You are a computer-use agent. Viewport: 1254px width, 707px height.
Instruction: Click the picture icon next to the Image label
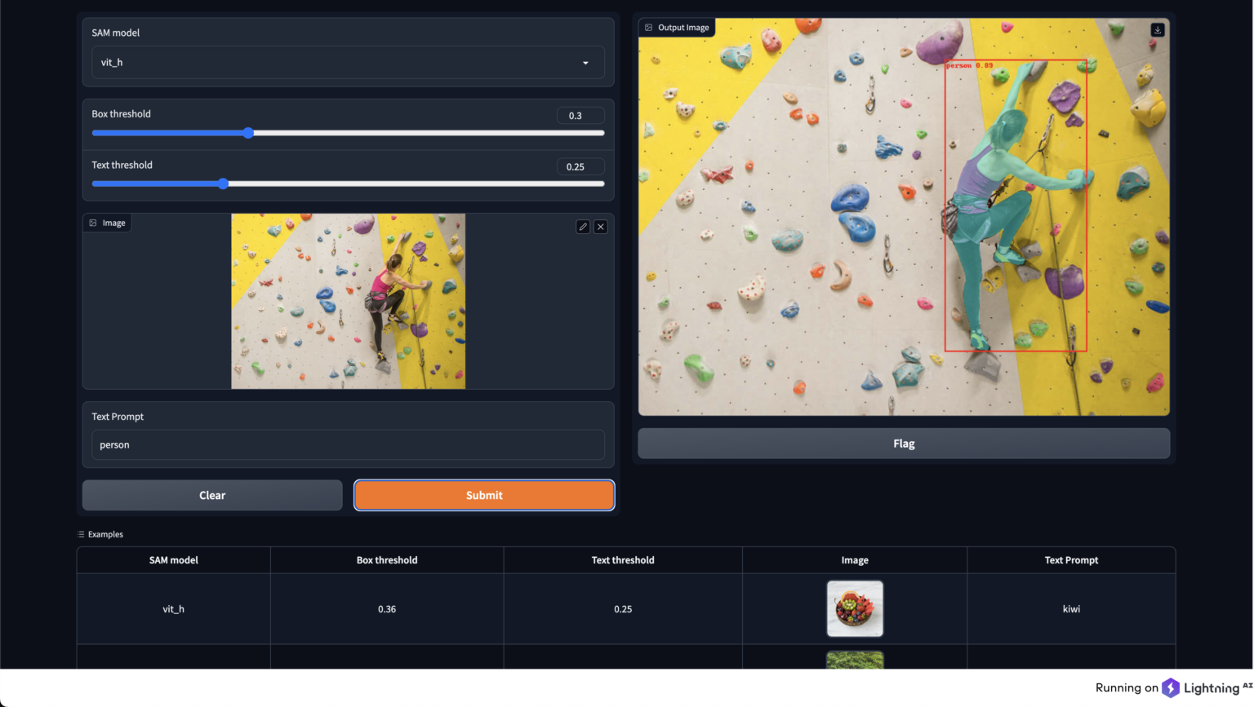95,222
